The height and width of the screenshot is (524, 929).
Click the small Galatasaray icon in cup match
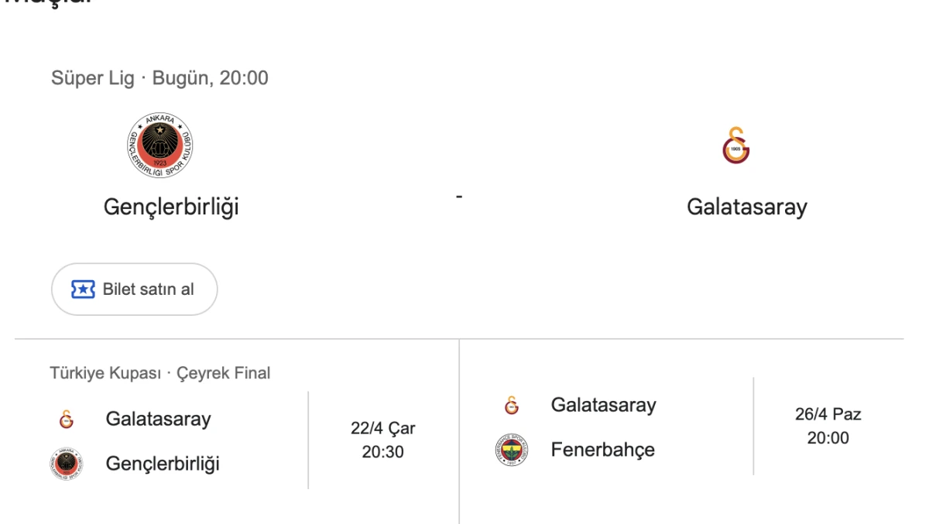[64, 419]
